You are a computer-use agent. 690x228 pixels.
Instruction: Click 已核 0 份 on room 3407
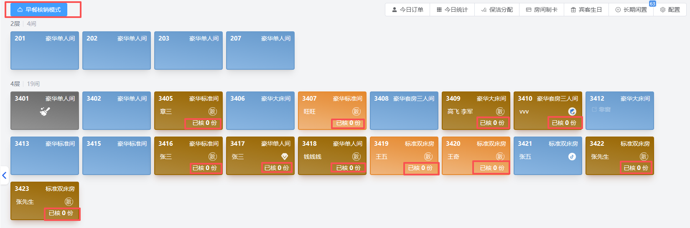pyautogui.click(x=348, y=123)
